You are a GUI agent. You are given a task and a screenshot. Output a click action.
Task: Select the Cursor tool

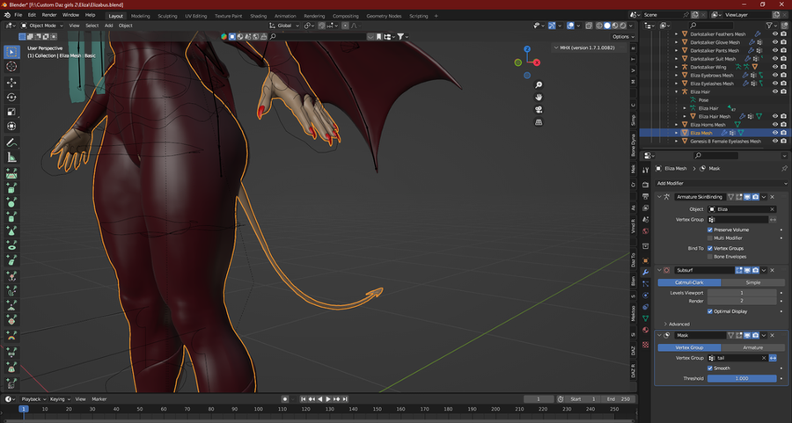[11, 66]
